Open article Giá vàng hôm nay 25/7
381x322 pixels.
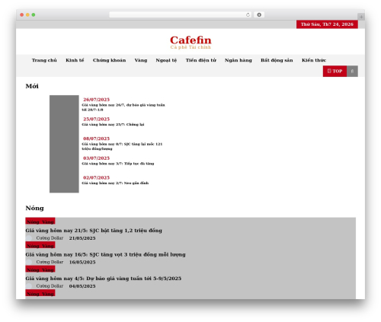pos(113,125)
